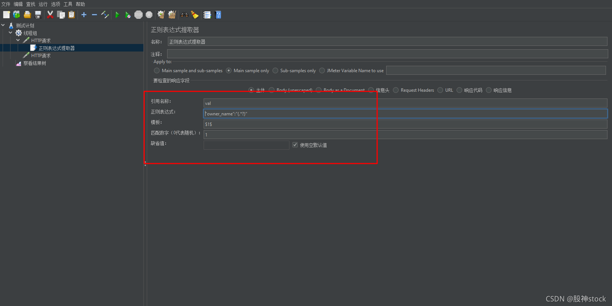Click the 匹配数字 field containing 1

405,135
